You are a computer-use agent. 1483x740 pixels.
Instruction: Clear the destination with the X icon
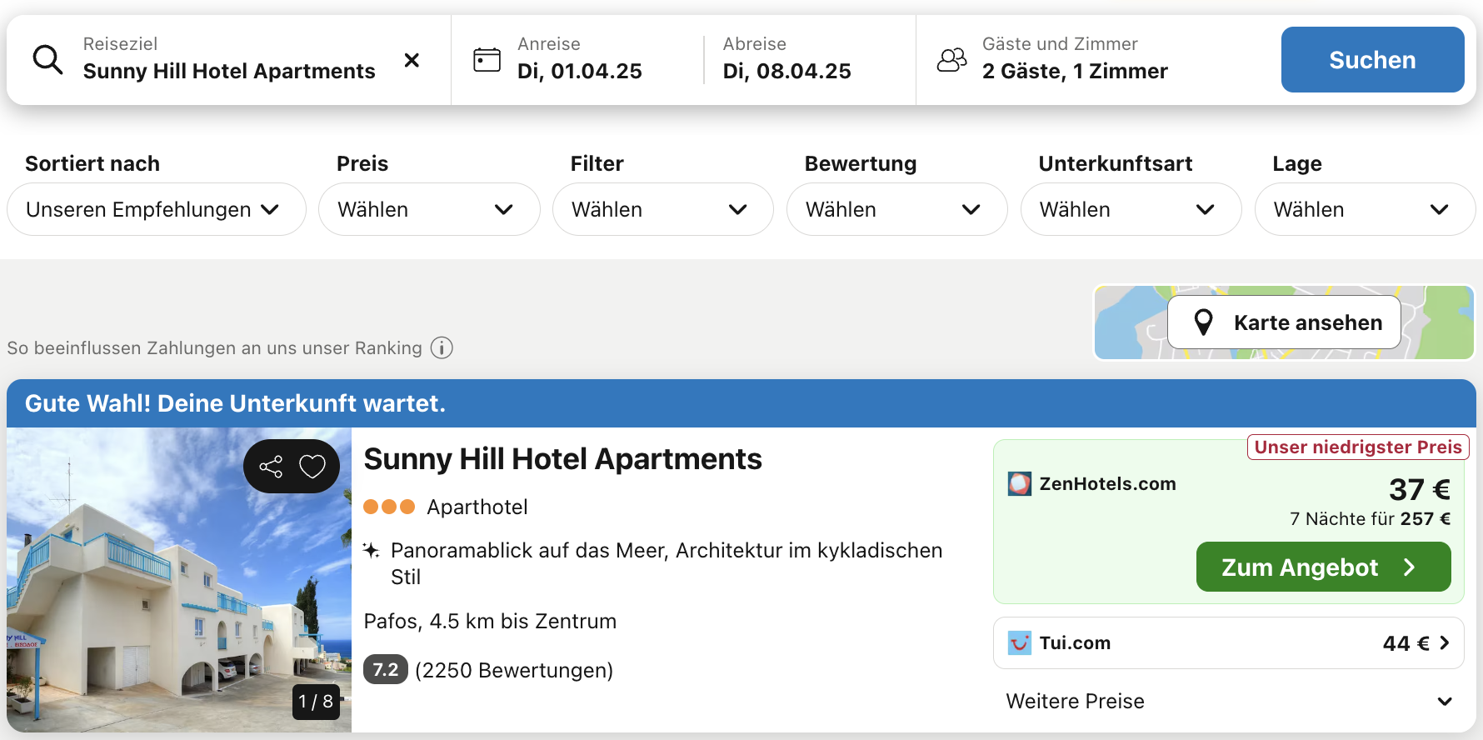point(412,60)
